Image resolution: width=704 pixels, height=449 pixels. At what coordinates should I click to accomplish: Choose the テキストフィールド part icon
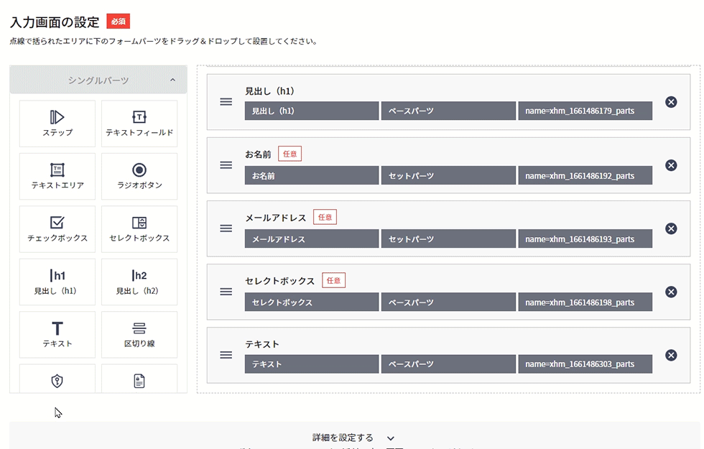139,117
